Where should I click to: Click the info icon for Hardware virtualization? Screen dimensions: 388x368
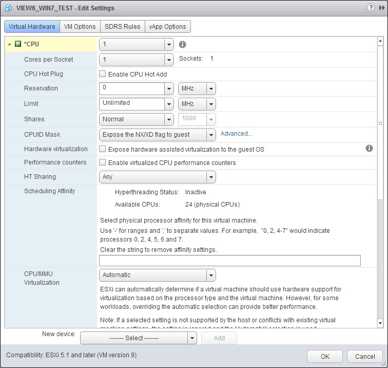(369, 149)
